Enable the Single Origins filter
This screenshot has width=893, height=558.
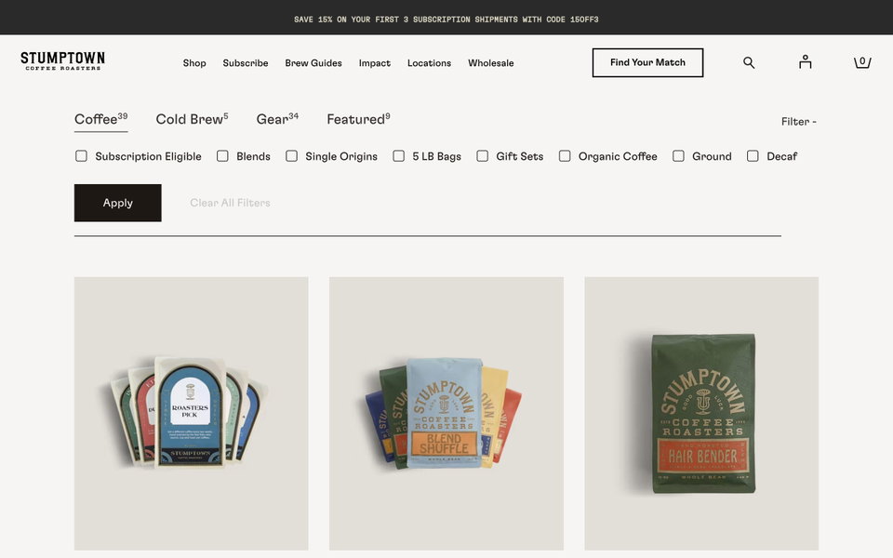tap(291, 156)
